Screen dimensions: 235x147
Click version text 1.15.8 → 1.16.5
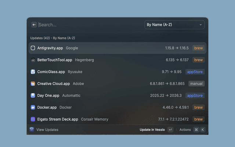pos(177,48)
